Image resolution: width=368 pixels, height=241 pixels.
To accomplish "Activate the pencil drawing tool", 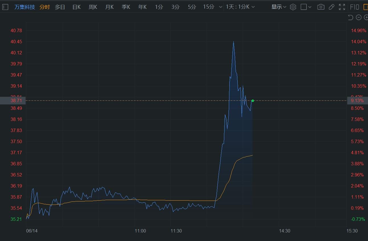I will (331, 7).
